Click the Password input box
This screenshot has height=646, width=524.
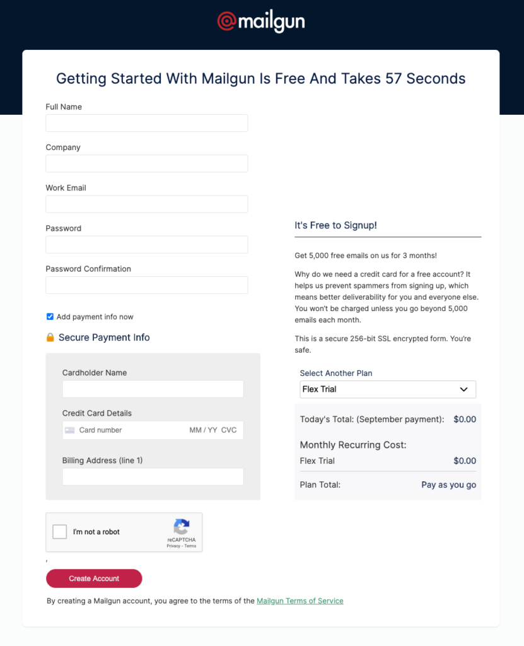tap(147, 245)
